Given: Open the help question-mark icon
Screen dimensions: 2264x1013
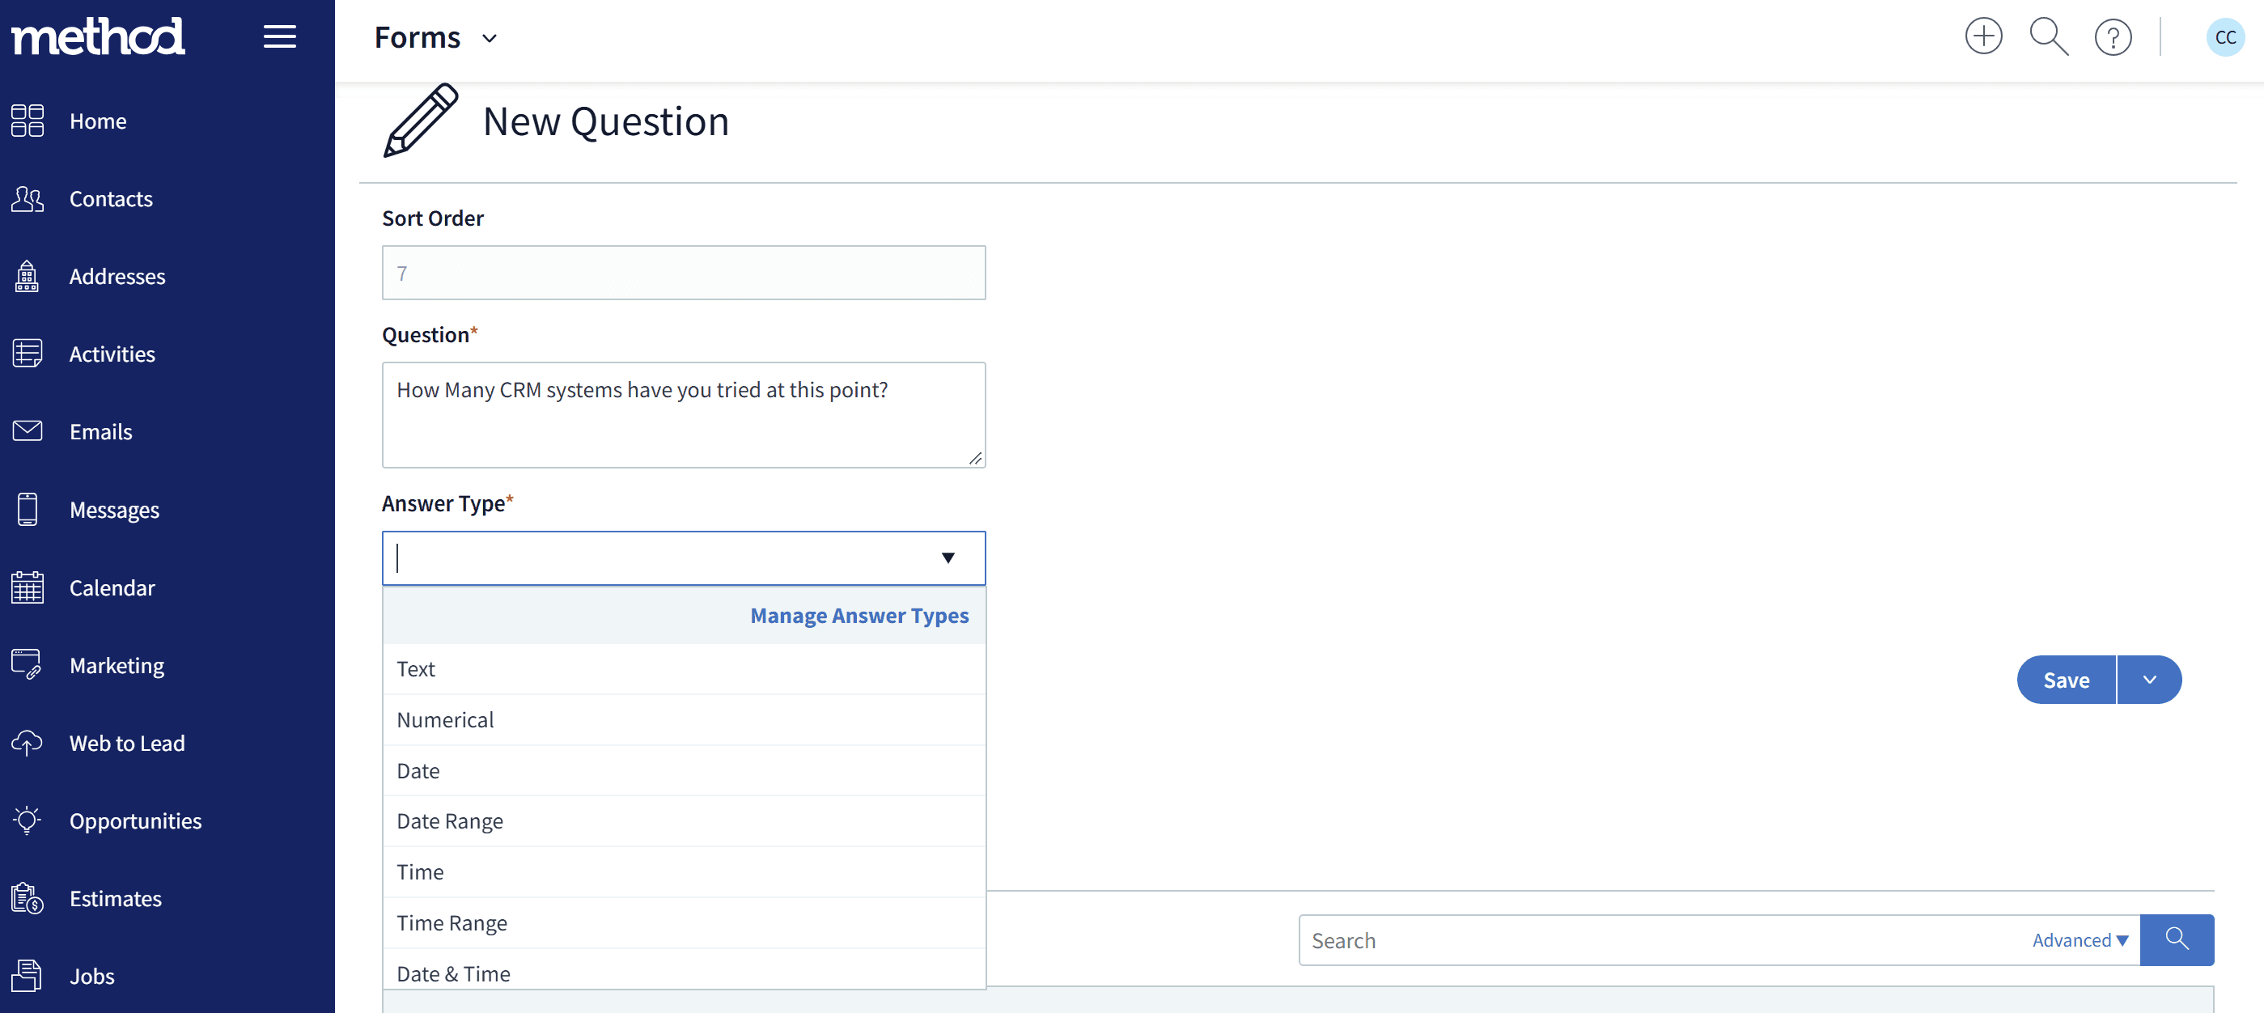Looking at the screenshot, I should click(2113, 37).
